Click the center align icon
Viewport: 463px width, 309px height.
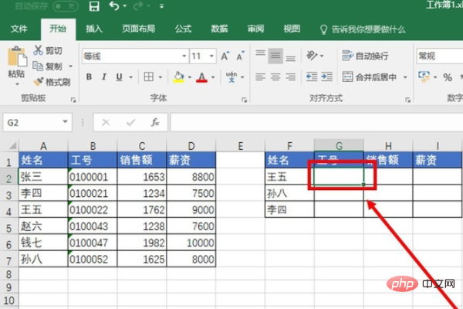click(x=275, y=77)
